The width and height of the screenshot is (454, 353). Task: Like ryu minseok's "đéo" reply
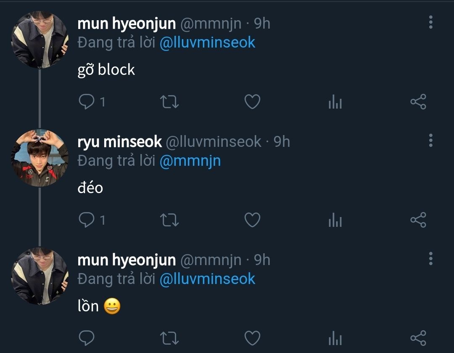(252, 220)
